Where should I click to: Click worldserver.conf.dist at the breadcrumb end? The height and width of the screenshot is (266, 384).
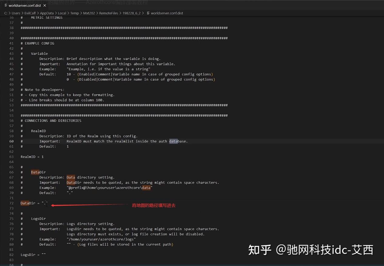click(167, 13)
